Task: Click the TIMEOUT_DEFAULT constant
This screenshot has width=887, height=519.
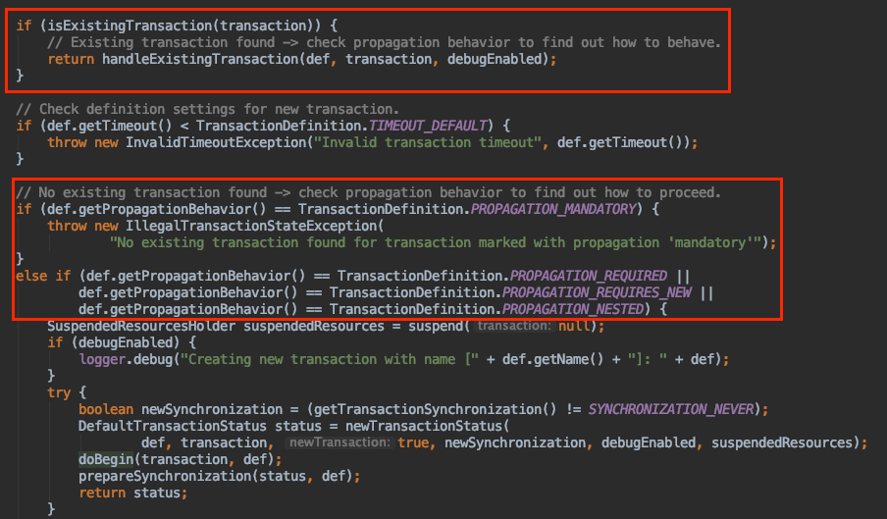Action: pyautogui.click(x=428, y=127)
